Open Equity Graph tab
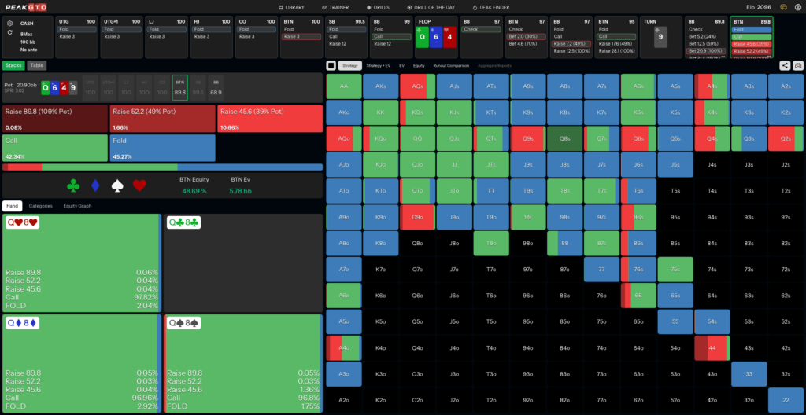The image size is (806, 415). point(77,206)
